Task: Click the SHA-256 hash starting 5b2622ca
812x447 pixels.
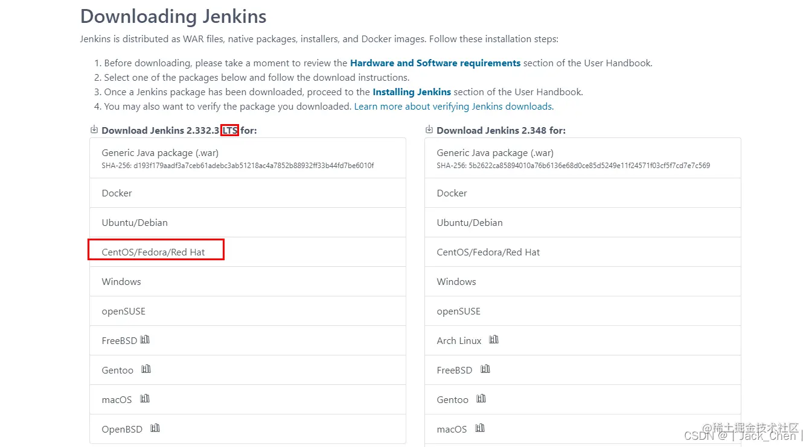Action: click(574, 166)
